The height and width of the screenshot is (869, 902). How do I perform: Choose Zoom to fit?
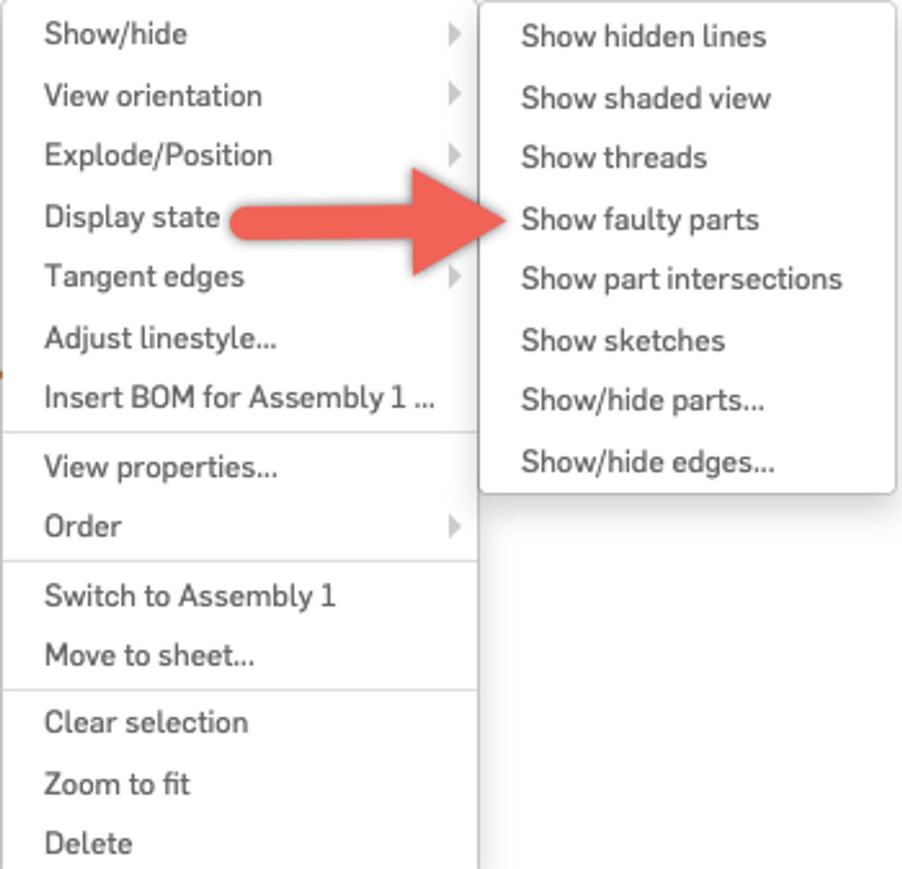pos(117,784)
